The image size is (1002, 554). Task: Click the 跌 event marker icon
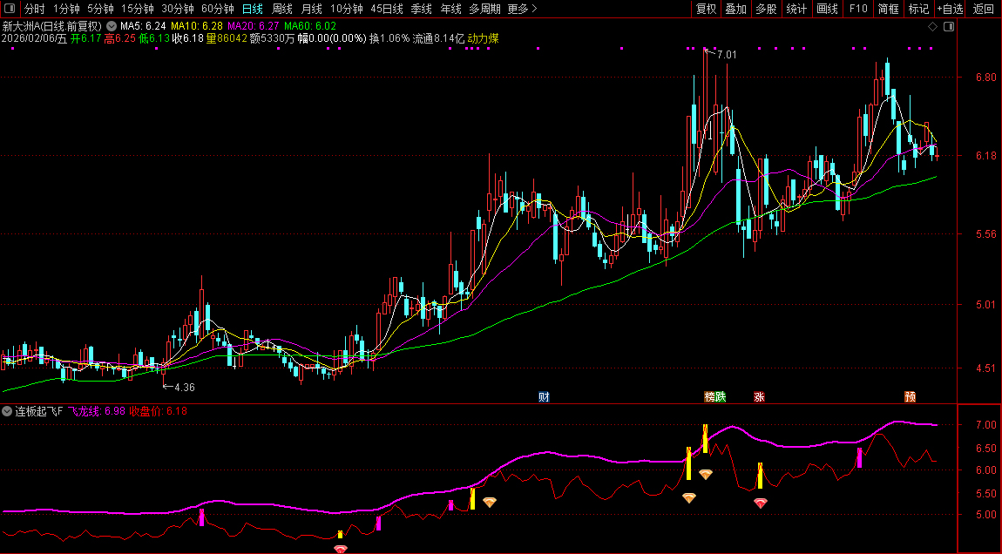coord(721,397)
